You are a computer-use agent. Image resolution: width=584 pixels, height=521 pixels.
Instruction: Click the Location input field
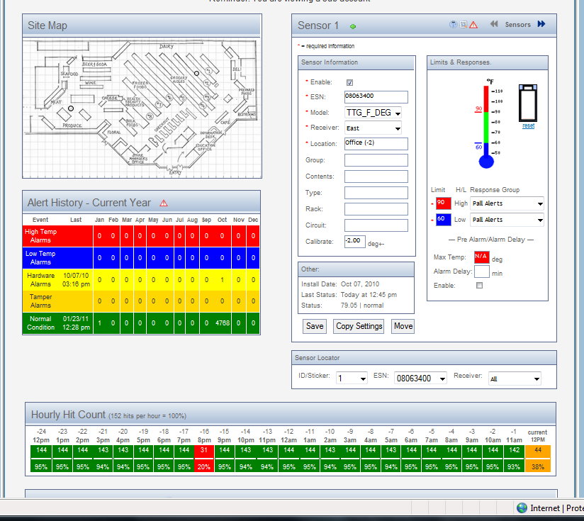point(376,144)
